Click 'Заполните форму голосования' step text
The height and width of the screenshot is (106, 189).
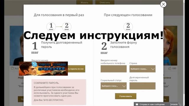tap(123, 44)
